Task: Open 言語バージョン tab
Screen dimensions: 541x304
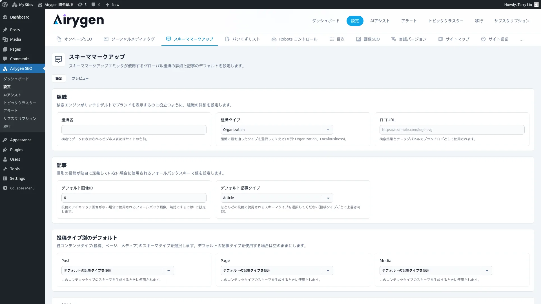Action: [409, 39]
